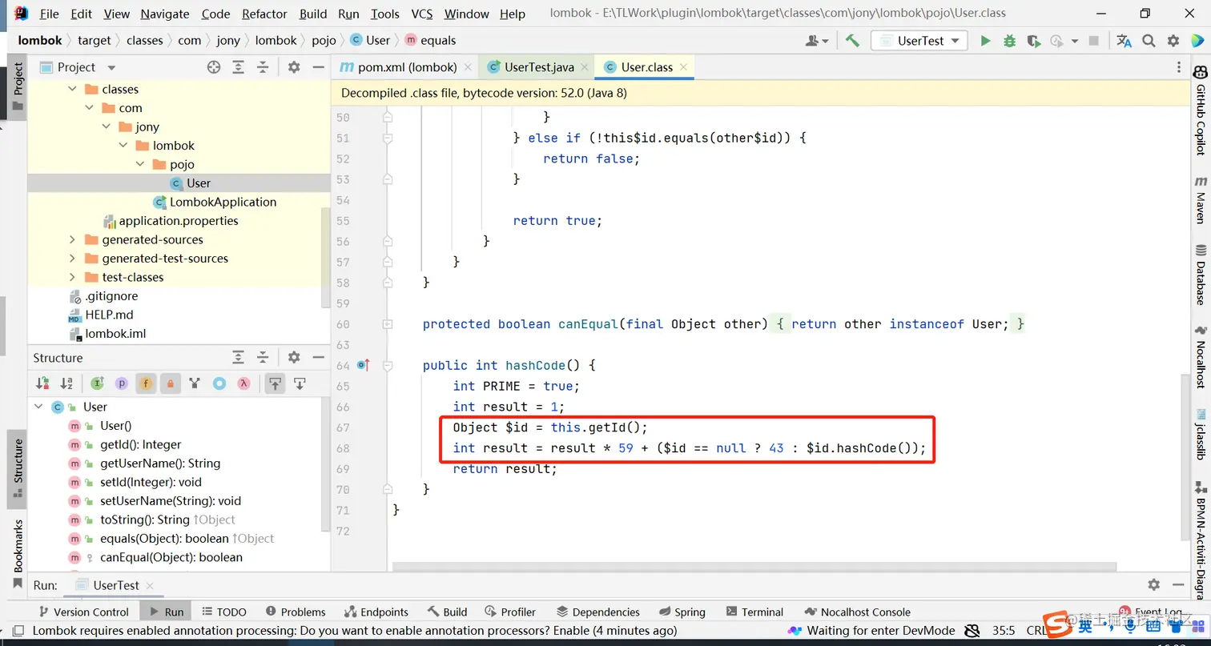
Task: Fold the hashCode method at line 64
Action: click(x=388, y=365)
